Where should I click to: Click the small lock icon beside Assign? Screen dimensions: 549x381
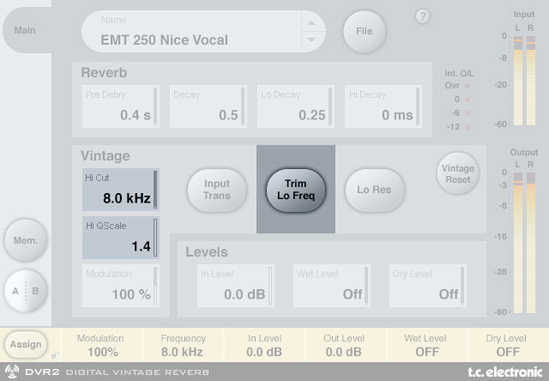pyautogui.click(x=53, y=354)
